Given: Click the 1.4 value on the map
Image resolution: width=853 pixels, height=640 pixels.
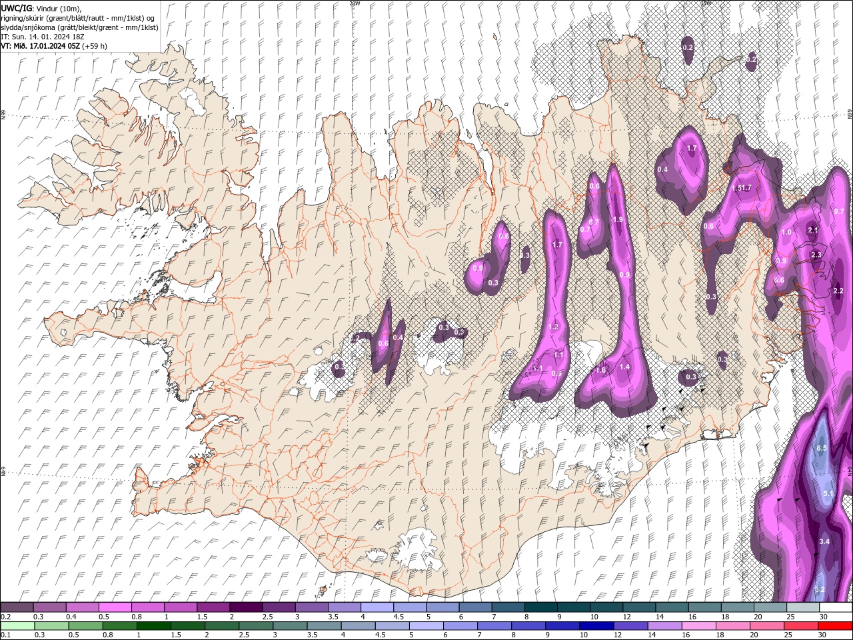Looking at the screenshot, I should point(624,367).
